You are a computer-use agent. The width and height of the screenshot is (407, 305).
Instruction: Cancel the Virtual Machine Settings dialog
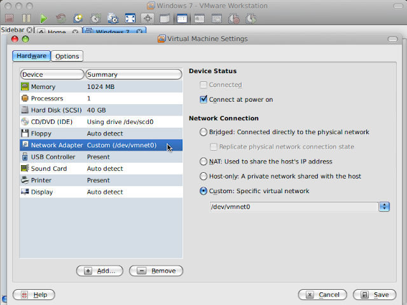point(322,295)
